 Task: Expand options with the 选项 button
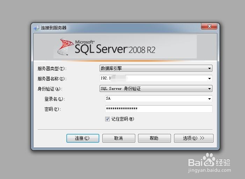pyautogui.click(x=194, y=138)
